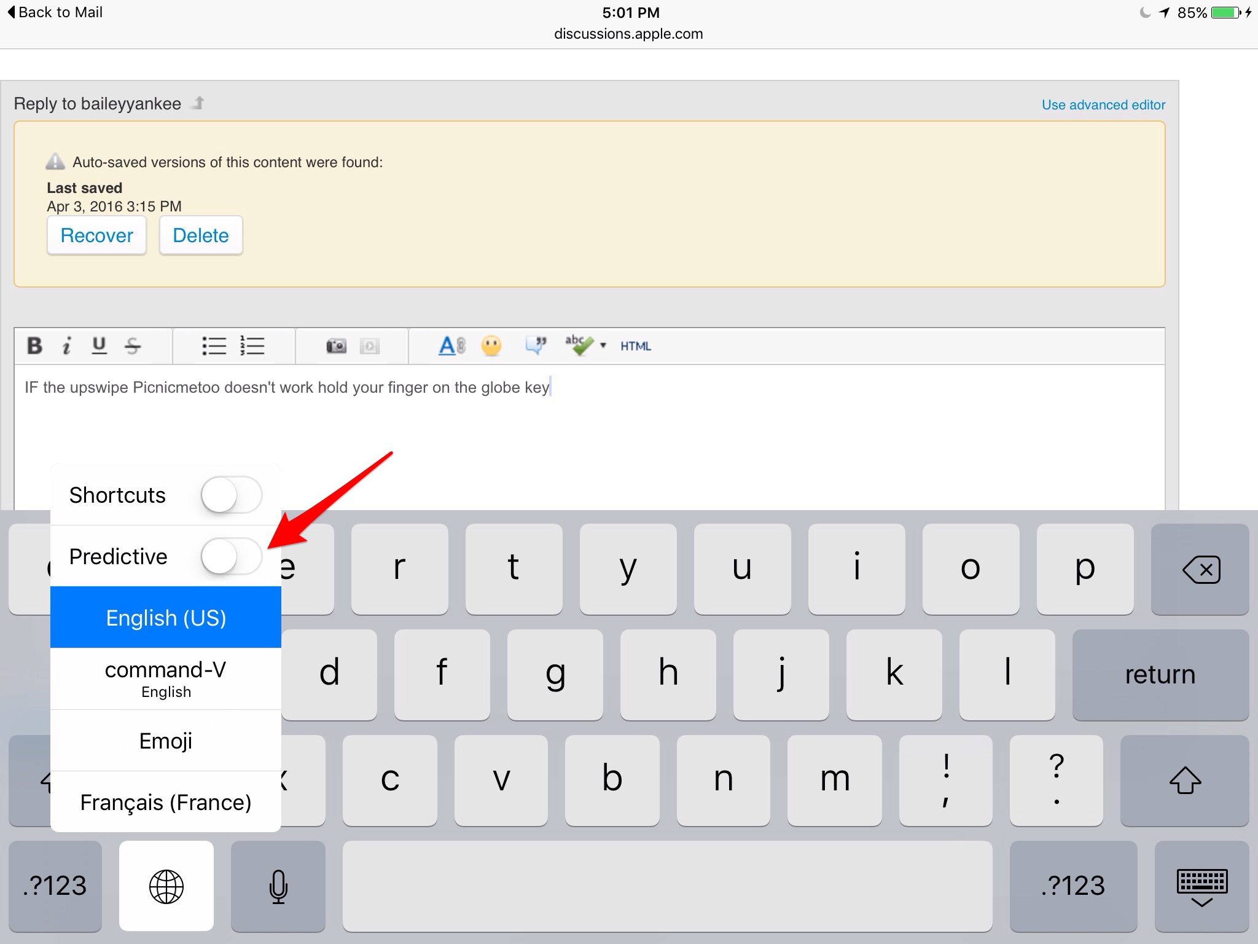The image size is (1258, 944).
Task: Turn on the Predictive switch
Action: point(231,556)
